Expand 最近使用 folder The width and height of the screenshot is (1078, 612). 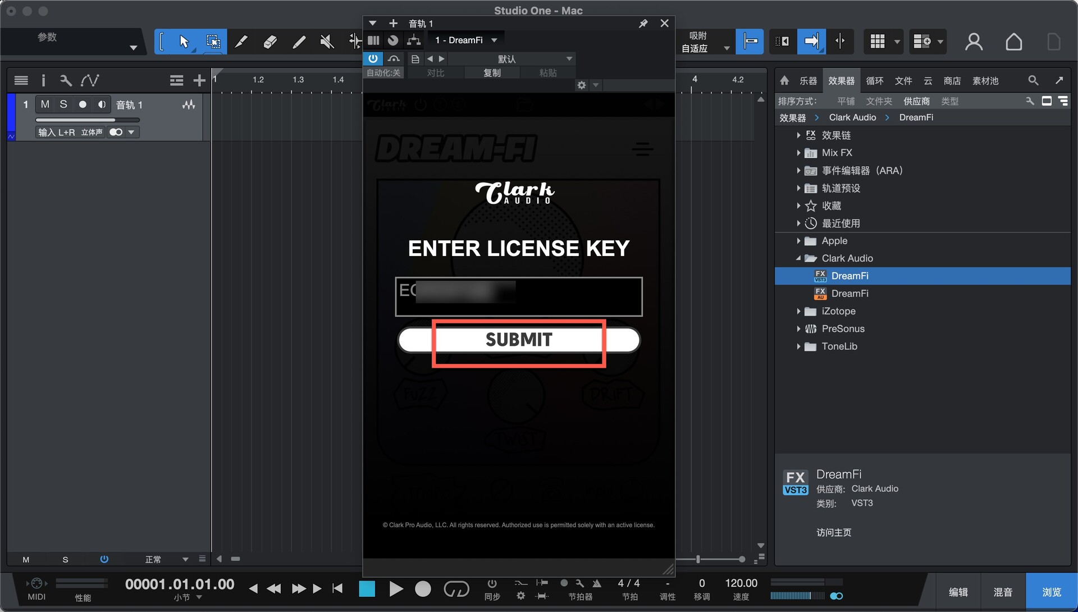point(798,223)
